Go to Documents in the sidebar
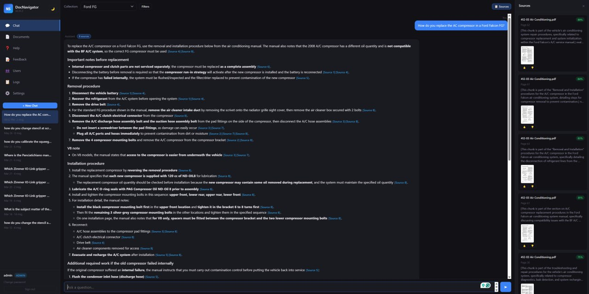589x294 pixels. point(30,37)
